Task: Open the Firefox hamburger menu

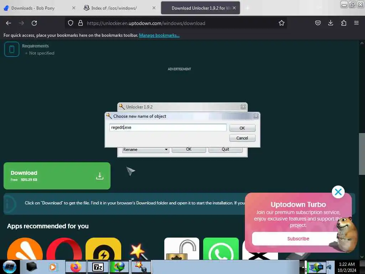Action: pyautogui.click(x=356, y=23)
